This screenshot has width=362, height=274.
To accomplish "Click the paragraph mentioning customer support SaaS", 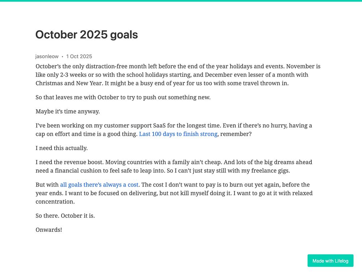I will (x=174, y=130).
